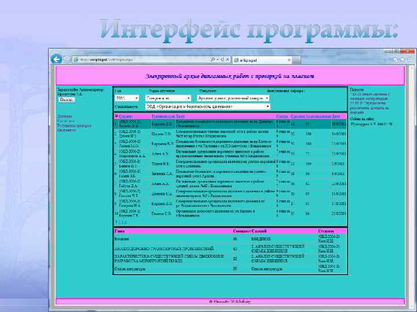Close the arfip agat browser tab
Screen dimensions: 417x312
[289, 60]
